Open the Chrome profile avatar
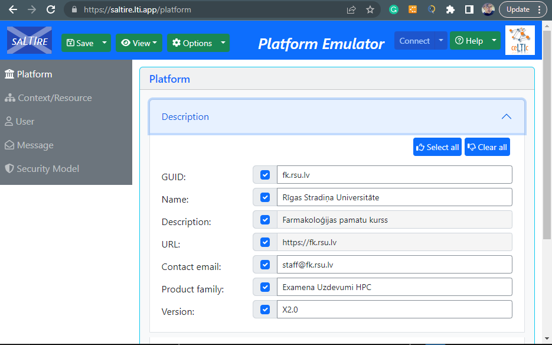552x345 pixels. pos(488,9)
